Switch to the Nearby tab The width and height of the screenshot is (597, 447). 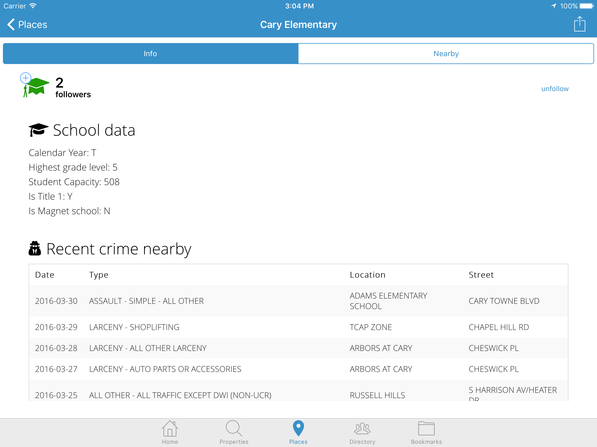coord(446,54)
